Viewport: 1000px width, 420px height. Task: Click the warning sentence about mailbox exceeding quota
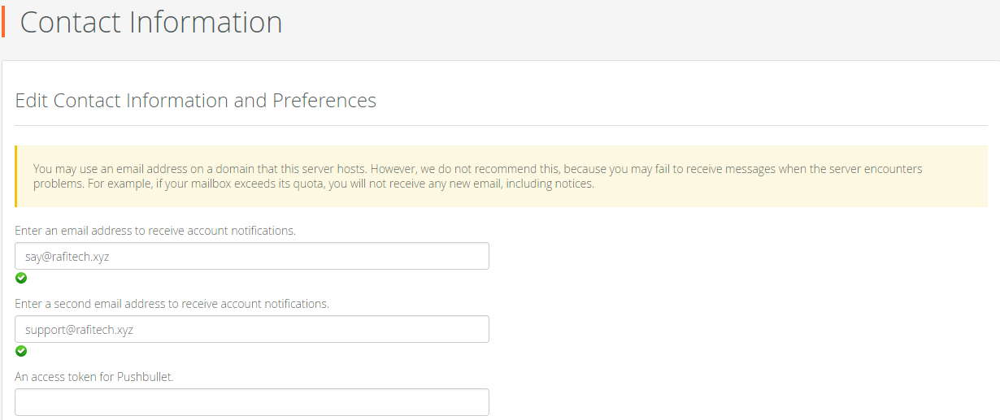point(346,184)
